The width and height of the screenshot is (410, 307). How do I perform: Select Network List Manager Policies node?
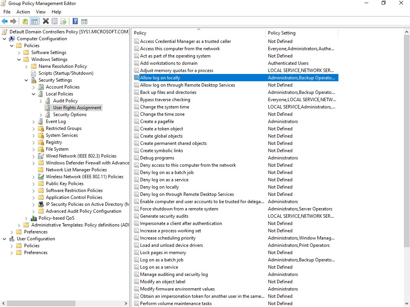point(76,170)
